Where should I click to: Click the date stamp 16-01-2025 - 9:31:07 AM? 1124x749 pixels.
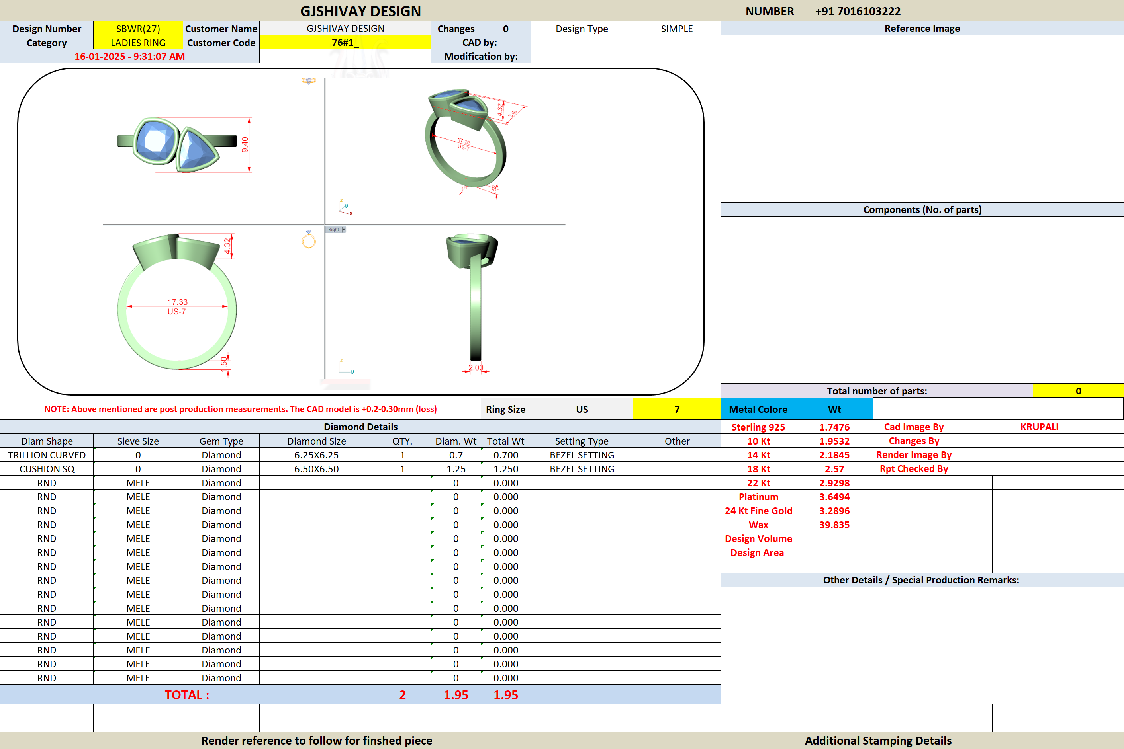[x=129, y=57]
